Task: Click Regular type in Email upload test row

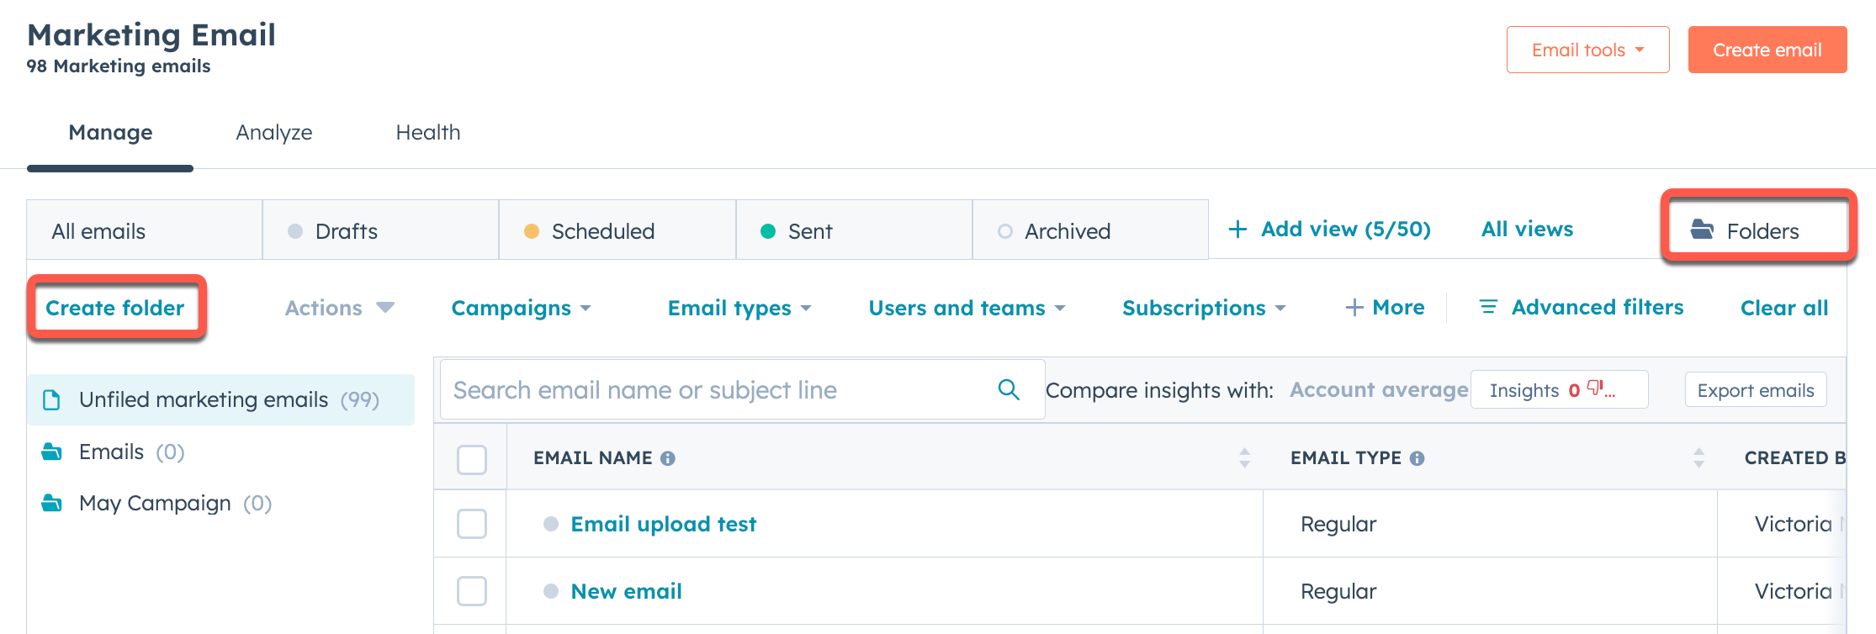Action: (x=1338, y=524)
